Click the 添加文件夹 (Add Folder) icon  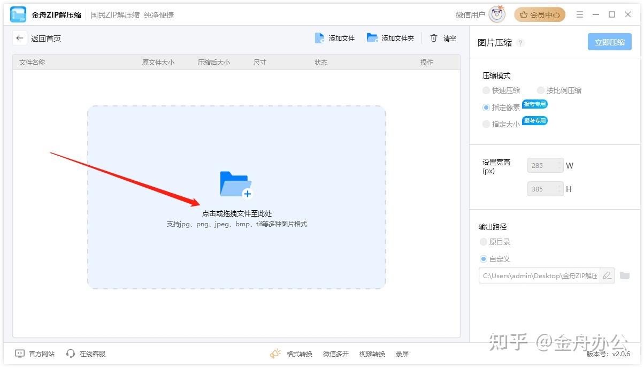tap(372, 38)
